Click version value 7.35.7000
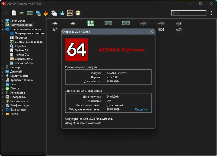The width and height of the screenshot is (217, 156). coord(112,77)
